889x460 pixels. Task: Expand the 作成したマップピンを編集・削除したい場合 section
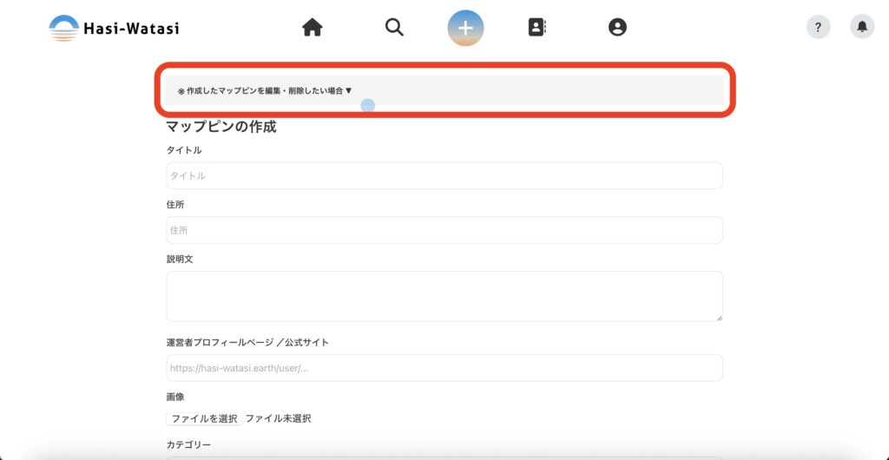pyautogui.click(x=265, y=90)
